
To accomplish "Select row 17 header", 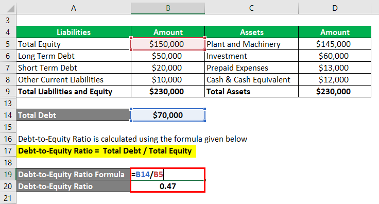I will click(8, 150).
